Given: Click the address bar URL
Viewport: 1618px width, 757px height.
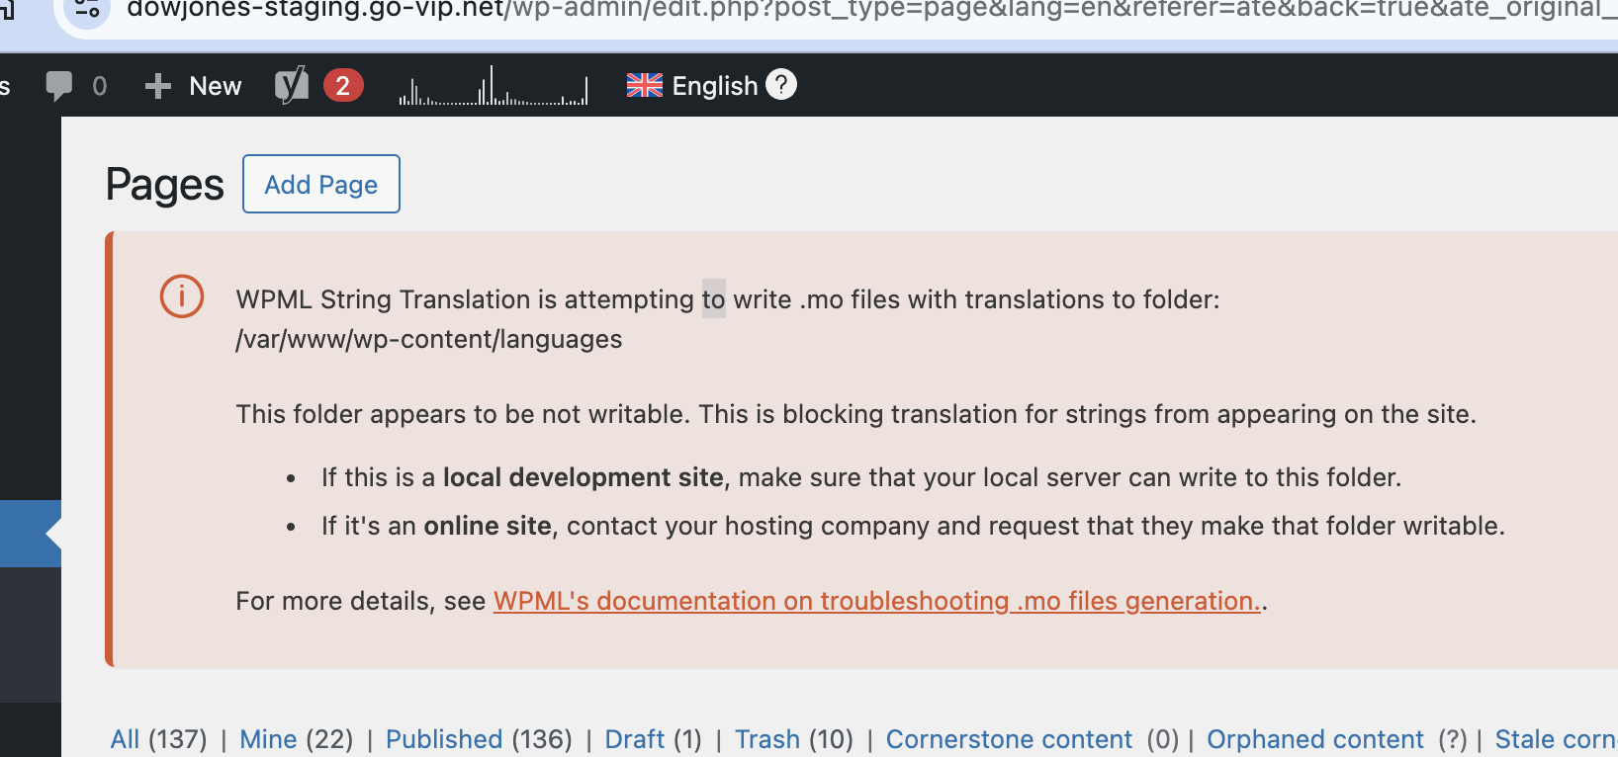Looking at the screenshot, I should click(x=870, y=10).
